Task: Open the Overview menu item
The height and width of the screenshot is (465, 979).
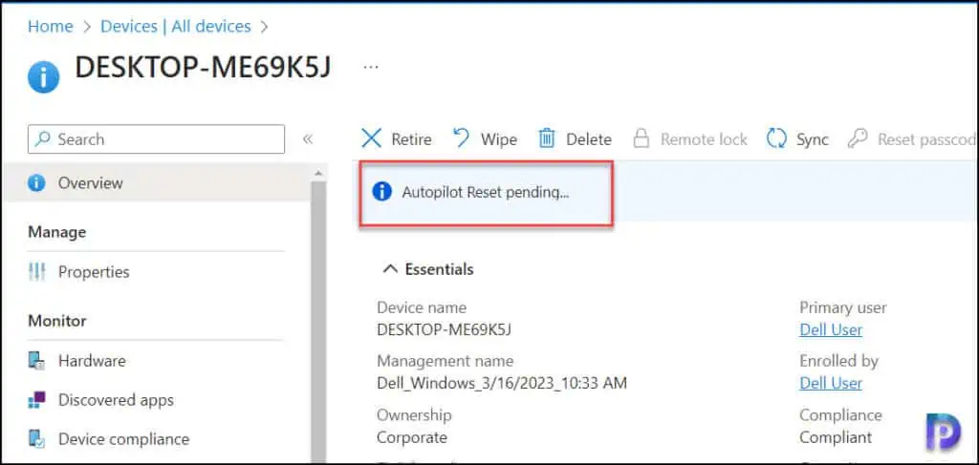Action: point(156,183)
